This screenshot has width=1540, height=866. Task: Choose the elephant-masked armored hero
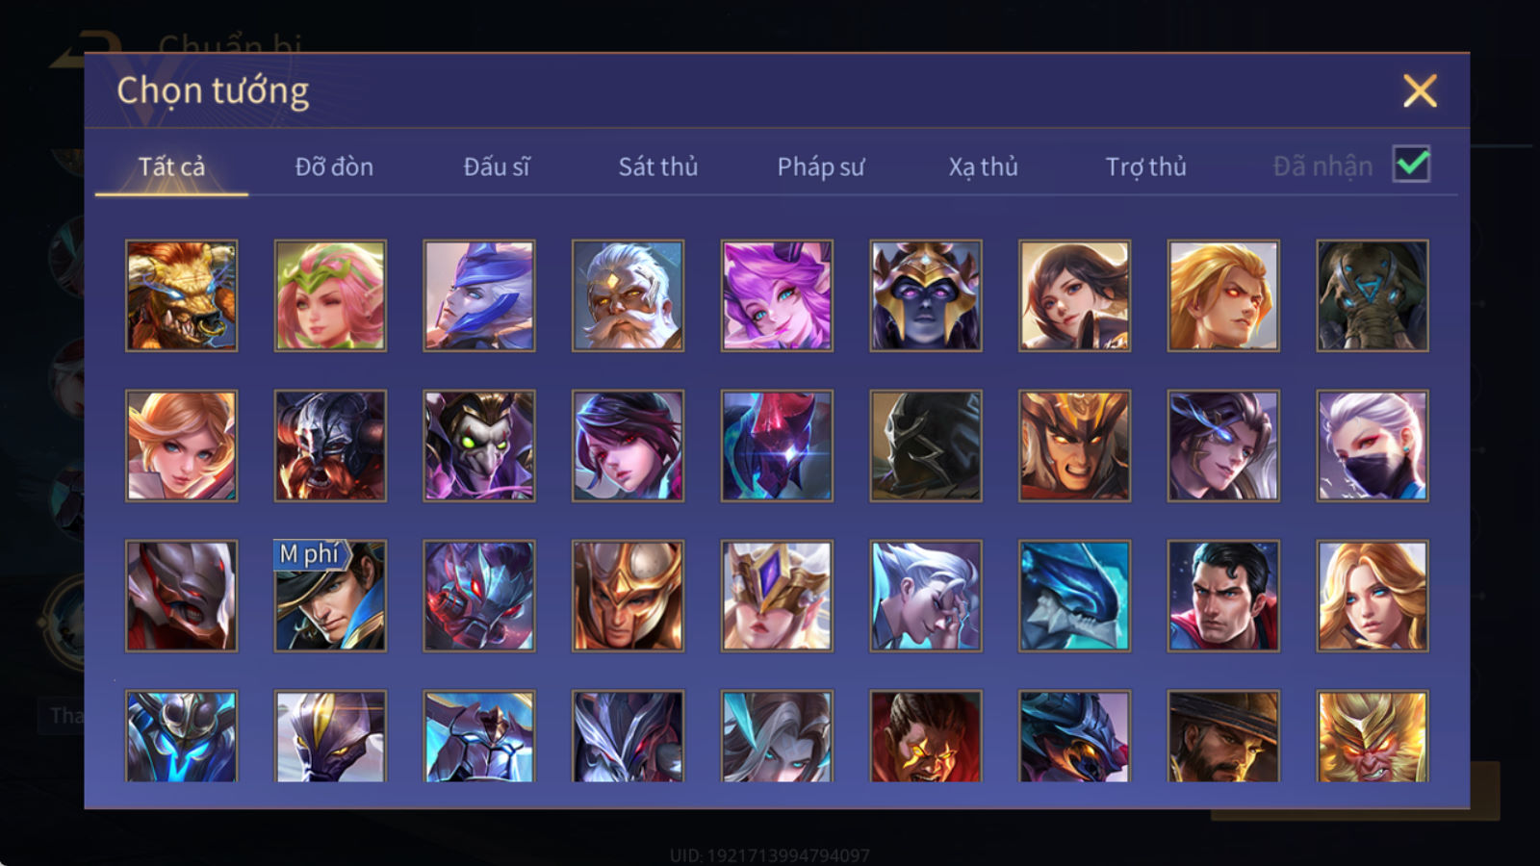coord(1373,295)
